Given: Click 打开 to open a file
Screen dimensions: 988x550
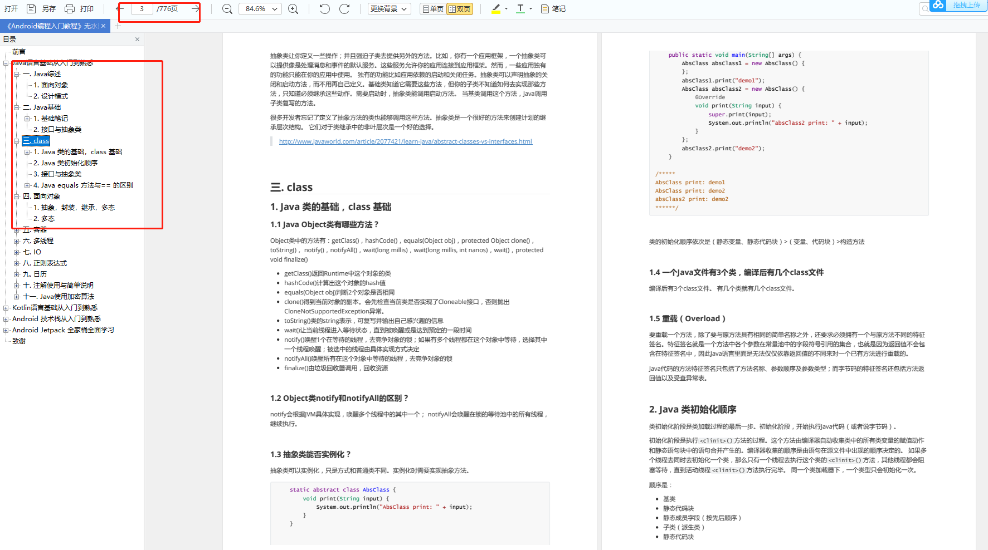Looking at the screenshot, I should pos(11,9).
